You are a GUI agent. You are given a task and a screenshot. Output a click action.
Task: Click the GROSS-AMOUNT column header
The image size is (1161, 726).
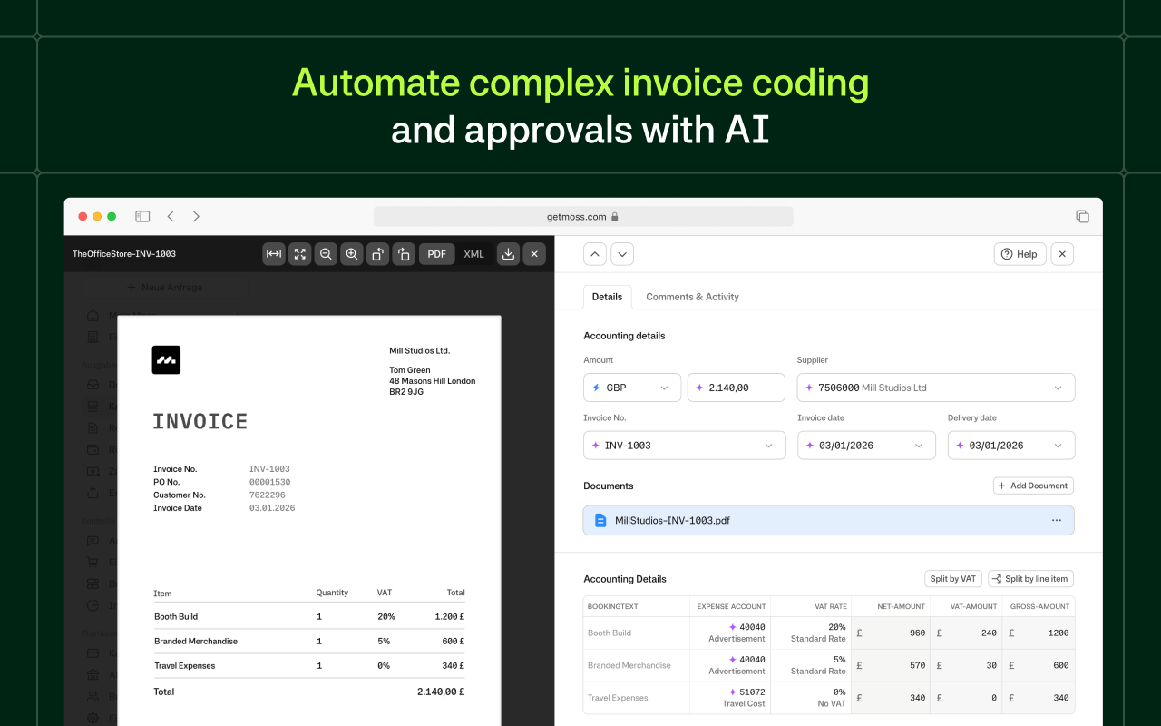(x=1039, y=606)
